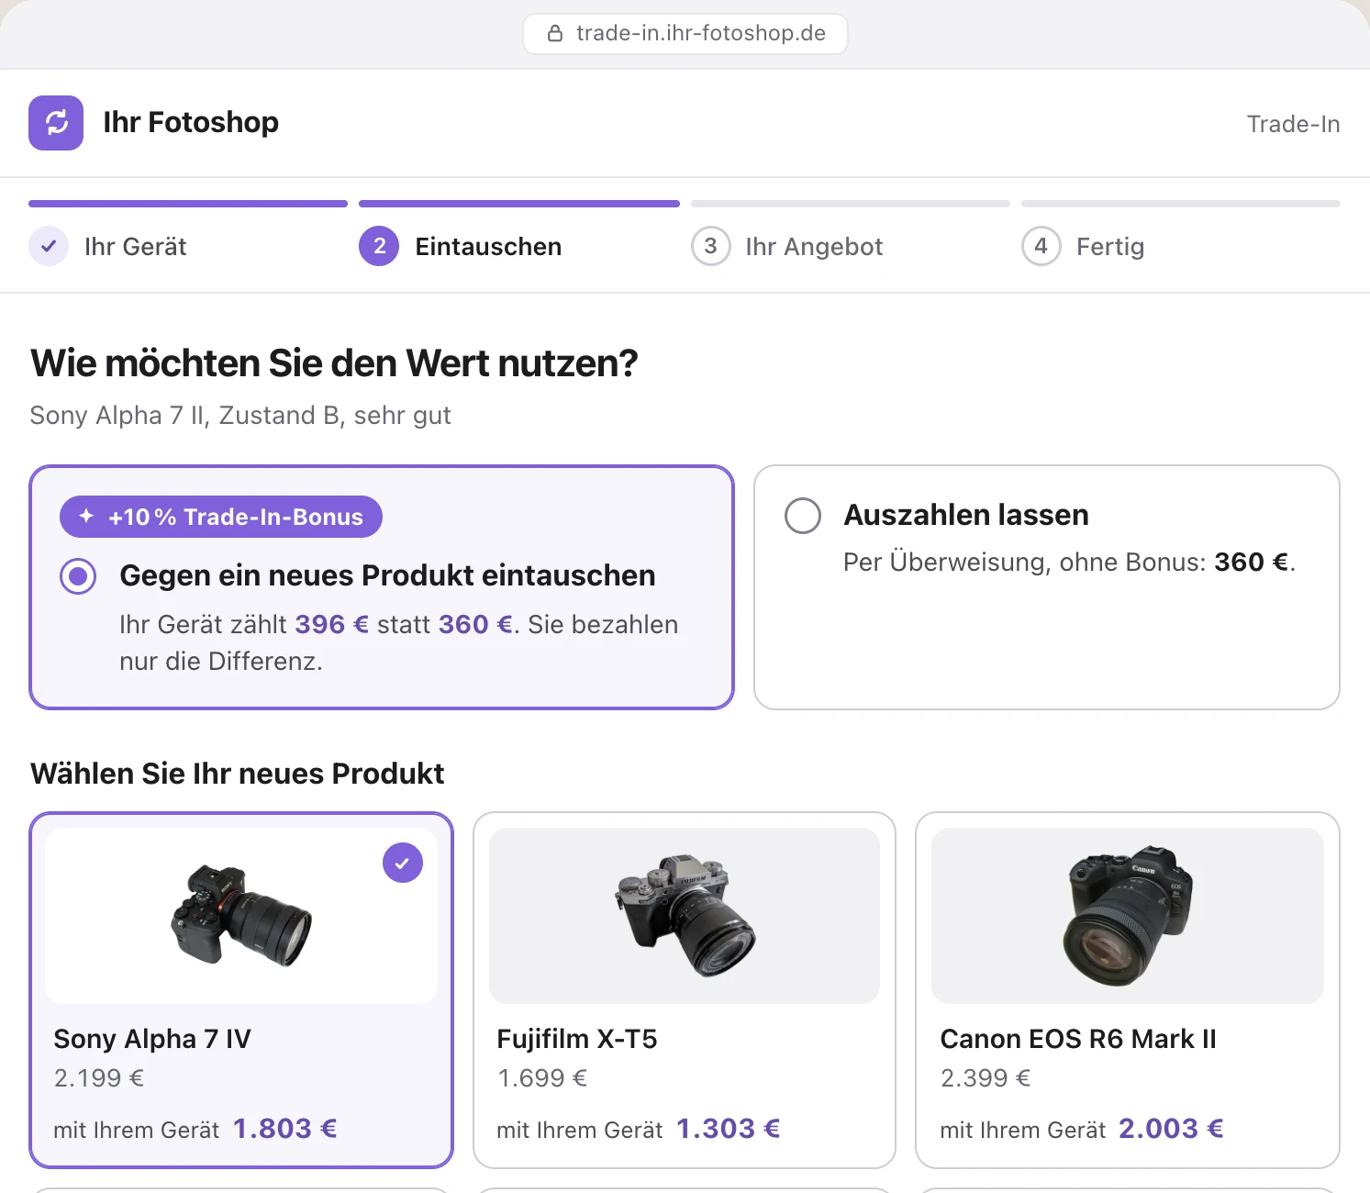Click the selected checkmark on Sony Alpha 7 IV card
The image size is (1370, 1193).
tap(403, 863)
